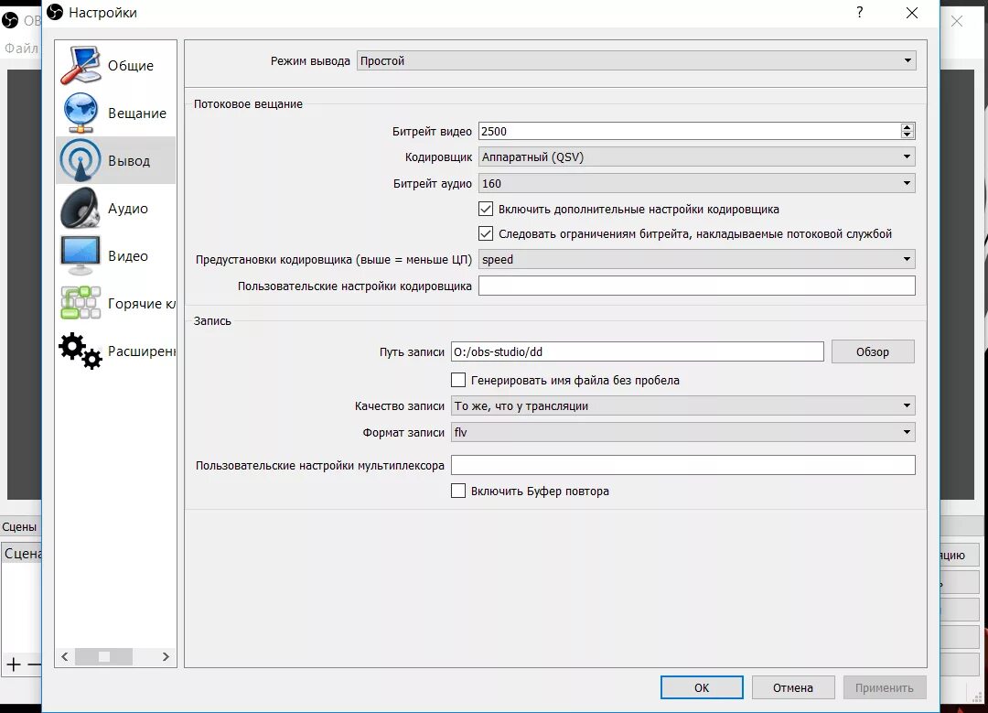Viewport: 988px width, 713px height.
Task: Select the Вывод broadcast antenna icon
Action: tap(81, 161)
